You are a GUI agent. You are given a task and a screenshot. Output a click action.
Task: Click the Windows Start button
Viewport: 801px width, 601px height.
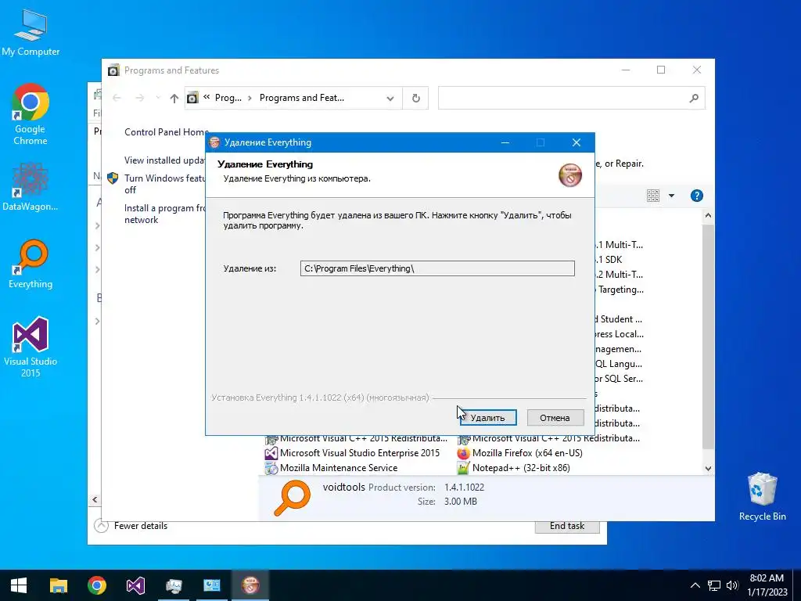[x=19, y=585]
